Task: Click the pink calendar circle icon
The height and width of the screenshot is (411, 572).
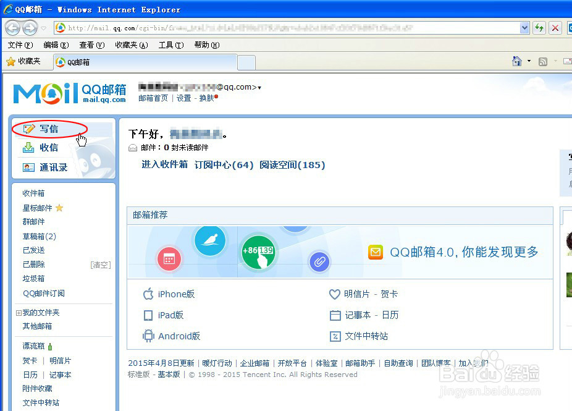Action: click(x=169, y=259)
